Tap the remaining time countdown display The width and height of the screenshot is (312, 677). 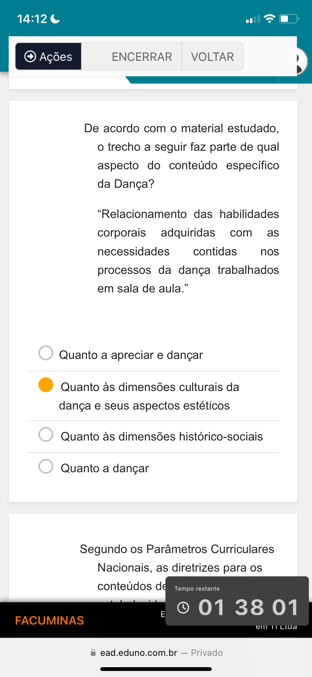[x=248, y=607]
